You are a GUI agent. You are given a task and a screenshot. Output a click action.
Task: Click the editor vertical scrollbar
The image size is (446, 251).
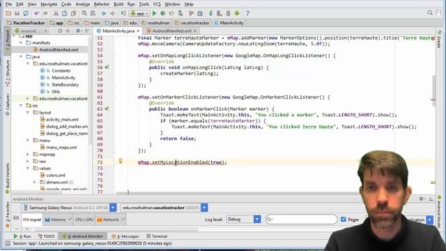[x=433, y=91]
